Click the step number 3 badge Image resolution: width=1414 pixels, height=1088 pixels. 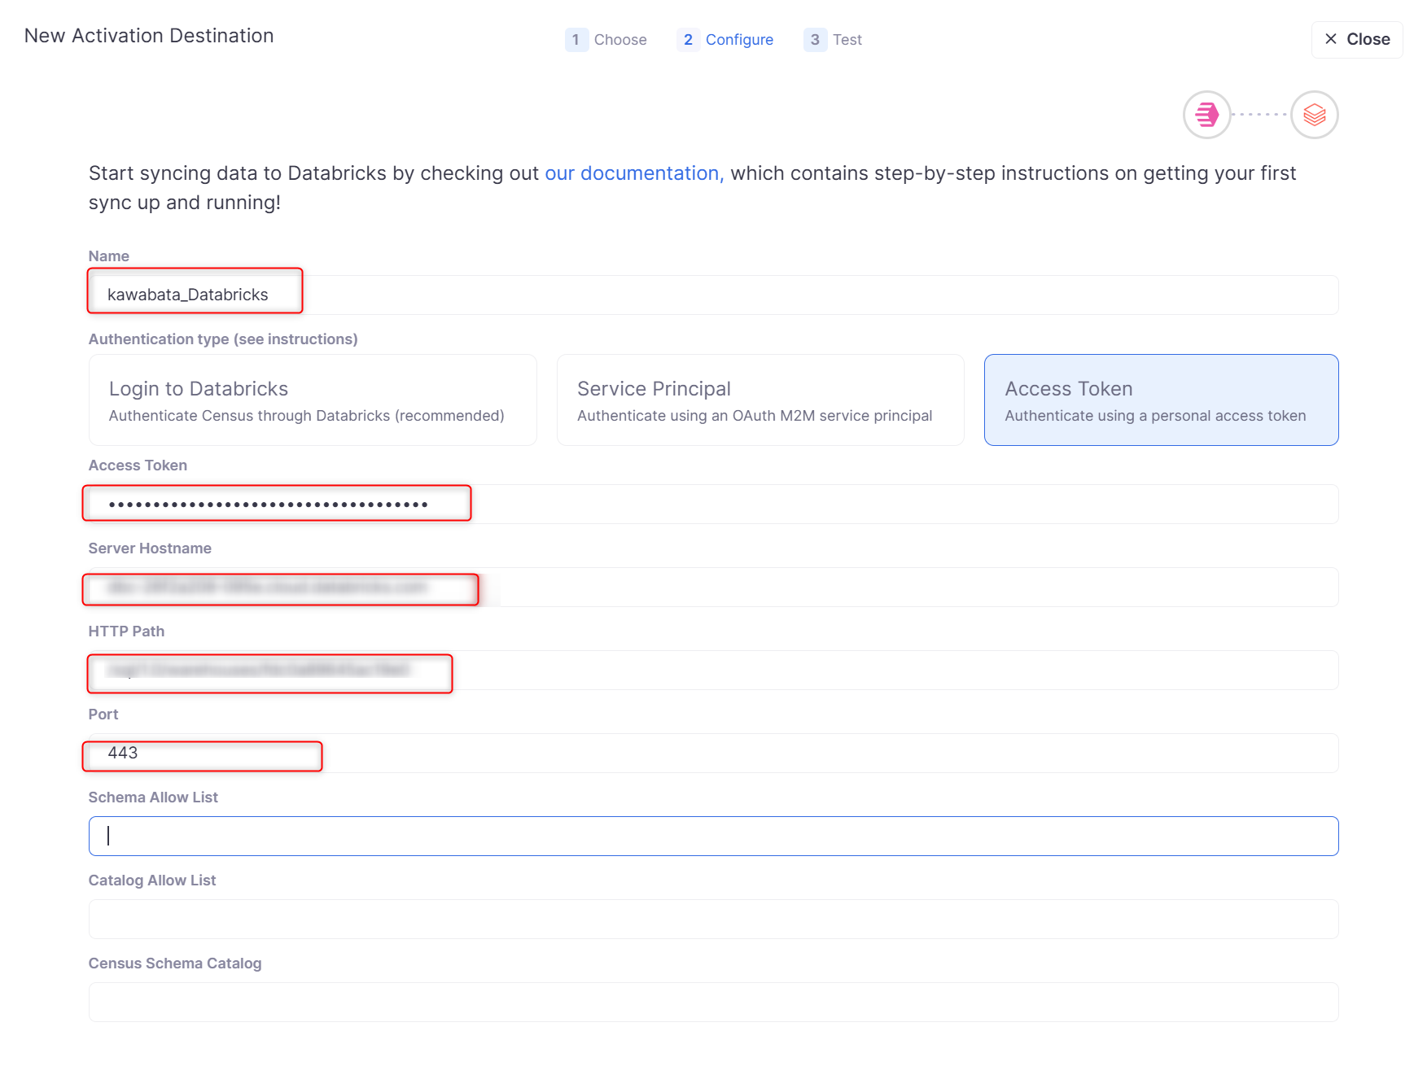(x=814, y=40)
